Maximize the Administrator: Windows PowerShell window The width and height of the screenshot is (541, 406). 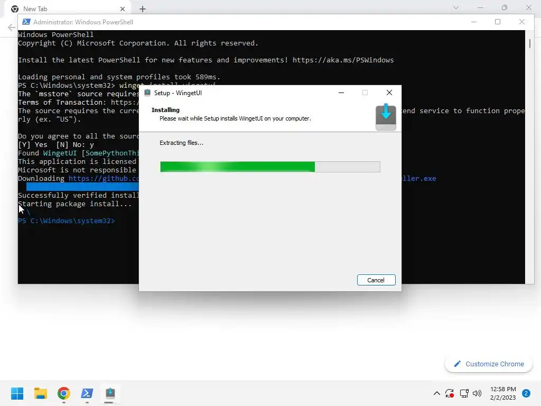point(498,22)
